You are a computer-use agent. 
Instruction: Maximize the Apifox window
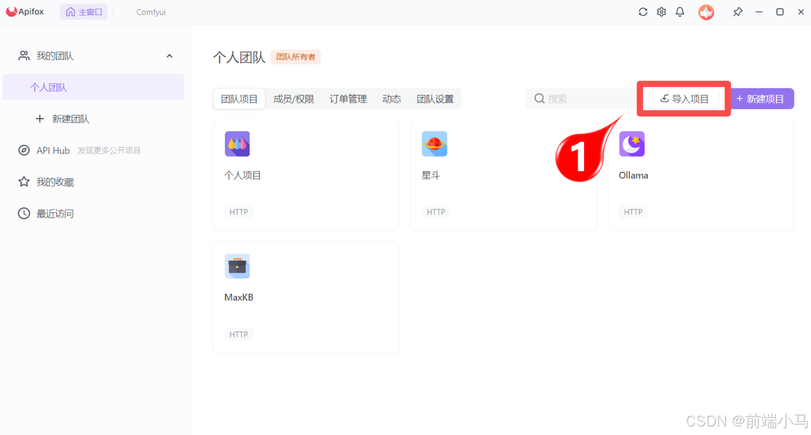(780, 12)
